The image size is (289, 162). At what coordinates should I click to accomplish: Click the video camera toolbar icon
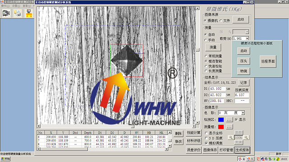tap(6, 13)
